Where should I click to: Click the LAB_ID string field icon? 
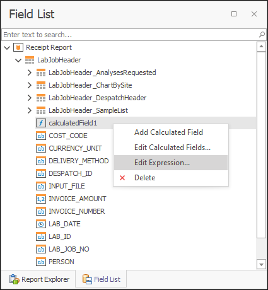[x=41, y=236]
